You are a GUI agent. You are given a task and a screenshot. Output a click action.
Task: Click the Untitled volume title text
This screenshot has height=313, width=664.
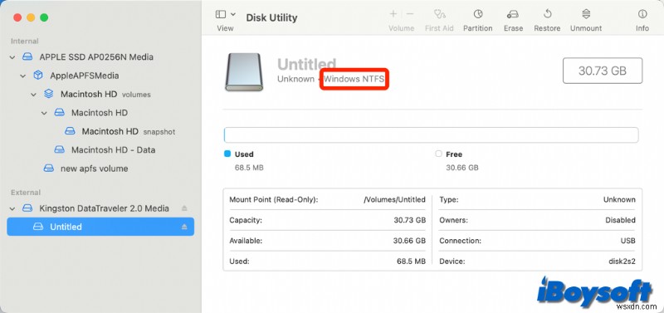pyautogui.click(x=306, y=65)
